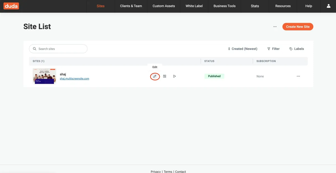
Task: Open the site overview grid icon for shaj
Action: pyautogui.click(x=165, y=76)
